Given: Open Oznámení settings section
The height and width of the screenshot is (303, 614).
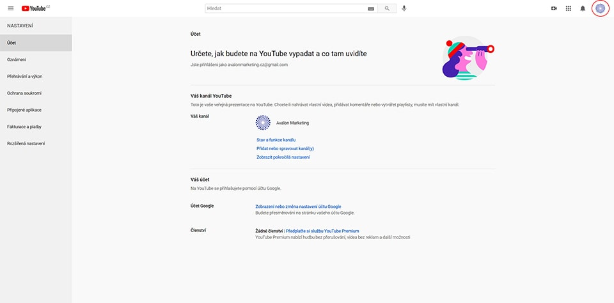Looking at the screenshot, I should (36, 59).
